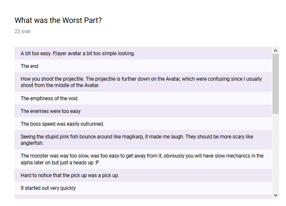Select "The emptiness of the void" response
This screenshot has height=206, width=286.
[49, 99]
